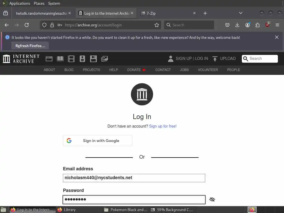
Task: Open the CONTACT nav link
Action: pos(163,70)
